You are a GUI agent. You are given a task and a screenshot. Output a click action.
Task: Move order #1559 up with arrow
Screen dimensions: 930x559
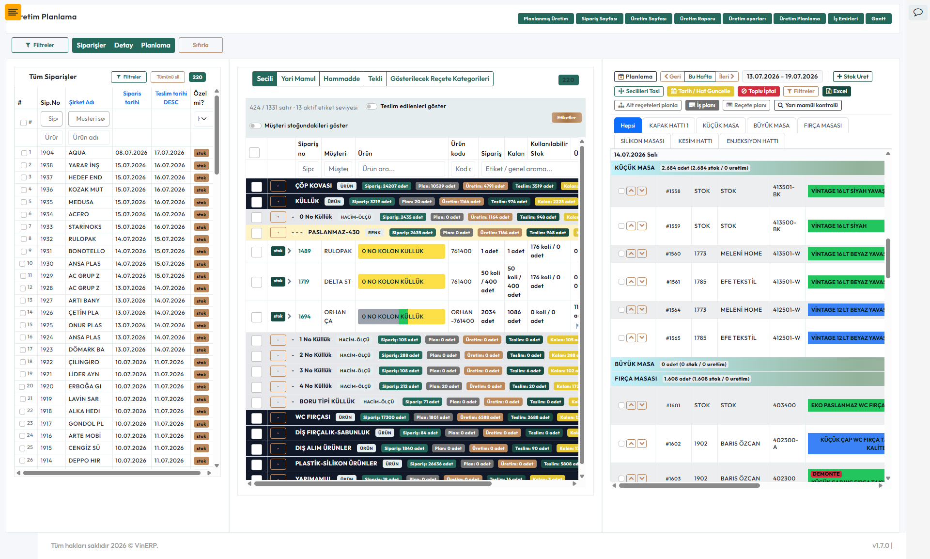click(x=631, y=226)
